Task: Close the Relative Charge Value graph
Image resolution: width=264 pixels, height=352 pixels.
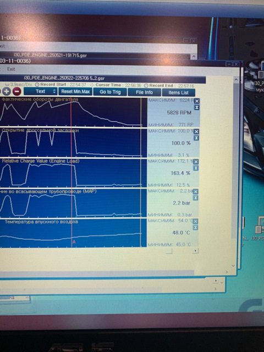Action: (196, 162)
